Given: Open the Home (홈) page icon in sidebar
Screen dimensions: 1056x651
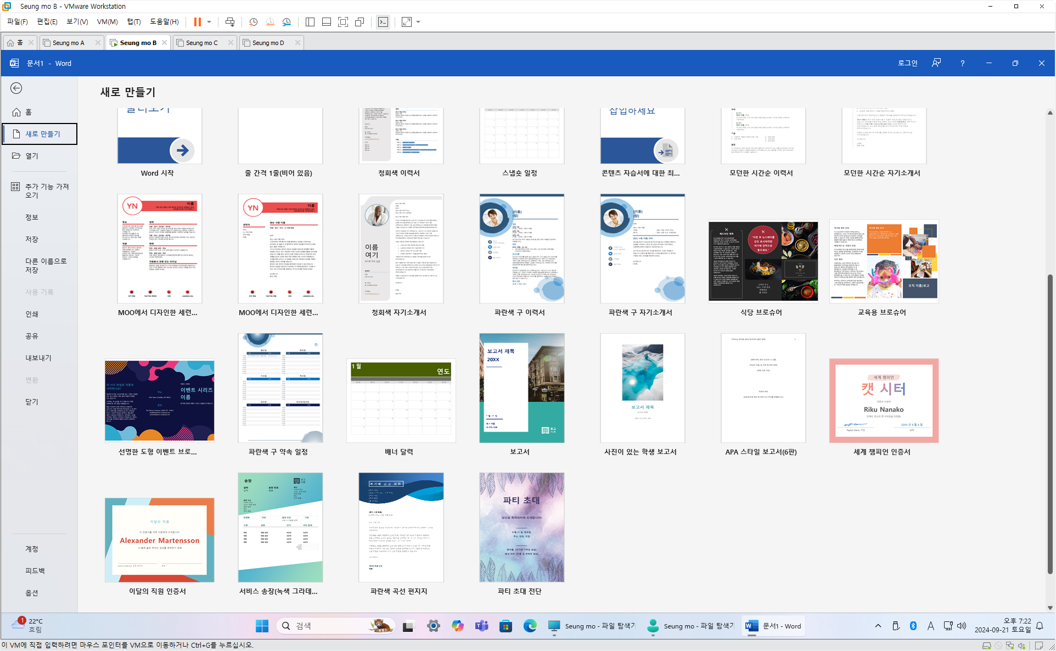Looking at the screenshot, I should point(16,112).
